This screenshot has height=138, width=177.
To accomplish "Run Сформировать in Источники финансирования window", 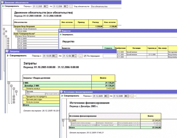I will [70, 96].
